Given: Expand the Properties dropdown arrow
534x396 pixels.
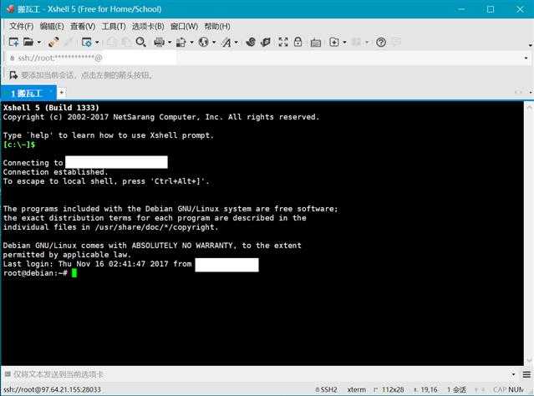Looking at the screenshot, I should 97,43.
